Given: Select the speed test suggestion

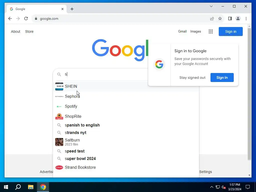Looking at the screenshot, I should tap(126, 151).
